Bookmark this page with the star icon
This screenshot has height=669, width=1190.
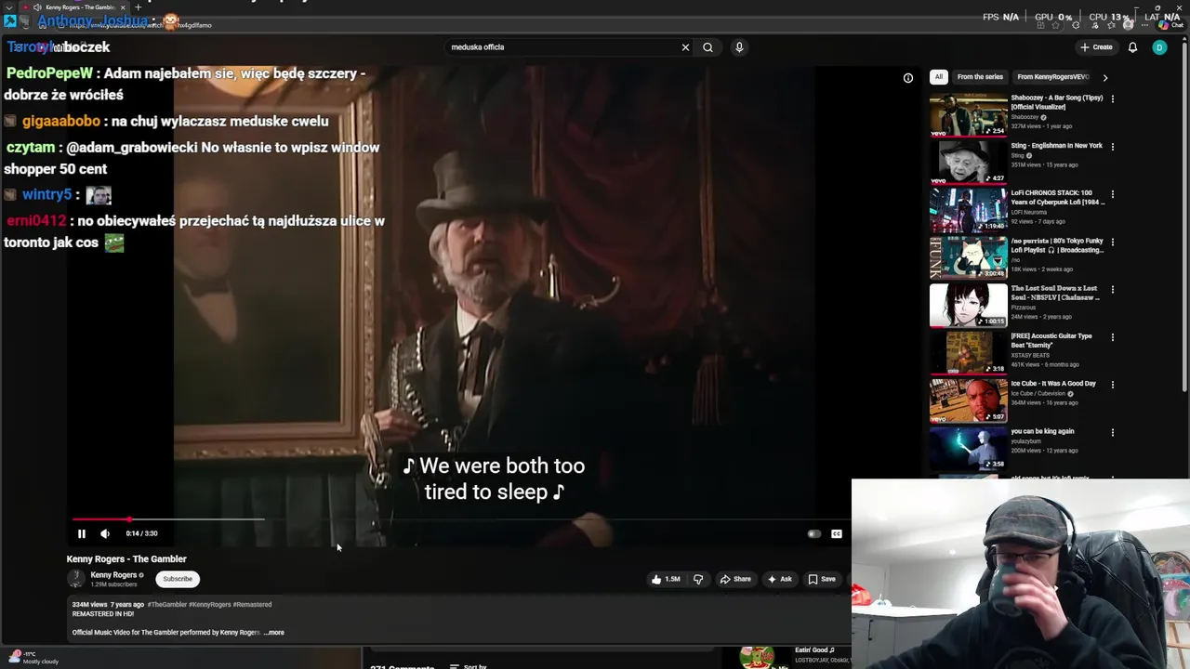(1056, 25)
